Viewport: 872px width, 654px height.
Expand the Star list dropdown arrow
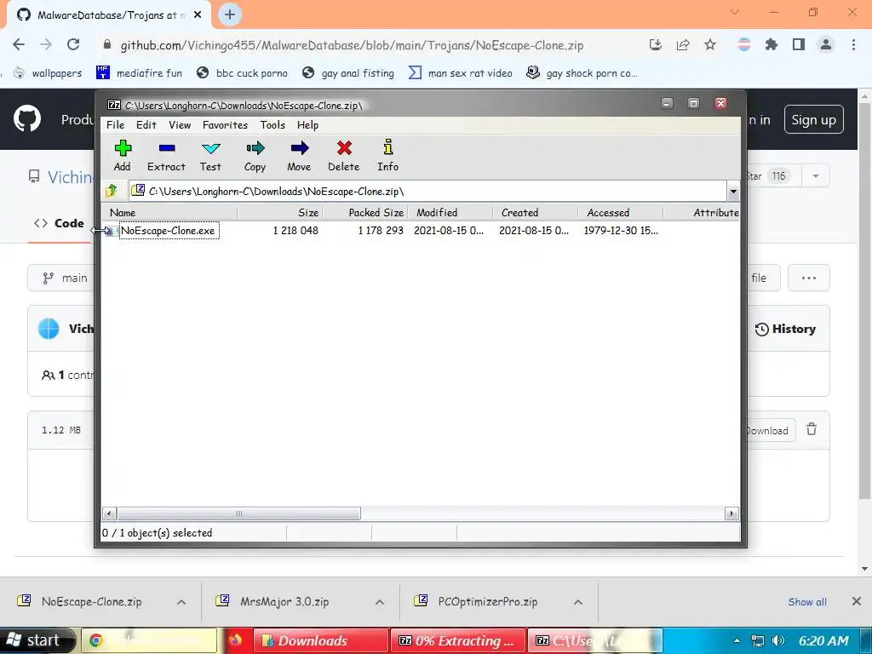pos(816,175)
